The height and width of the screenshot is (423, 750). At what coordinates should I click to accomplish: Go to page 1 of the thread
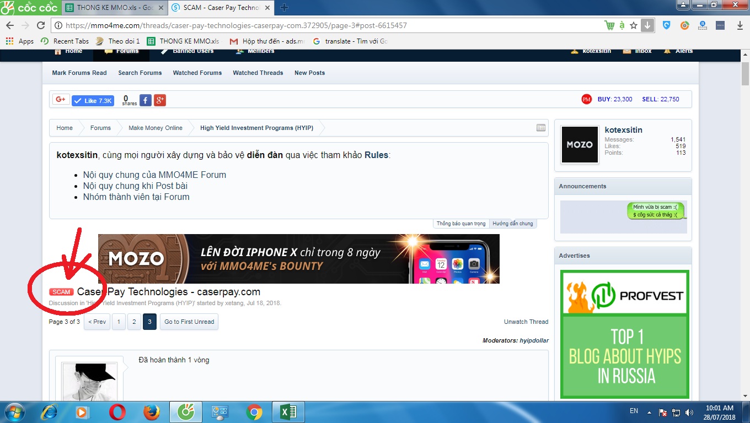click(119, 322)
